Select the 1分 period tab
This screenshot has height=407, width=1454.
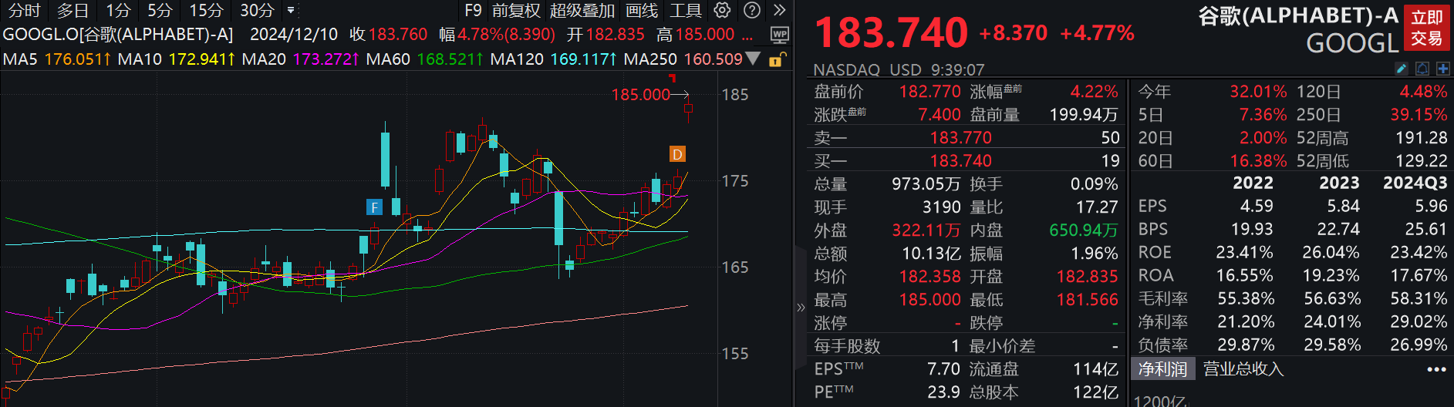coord(118,11)
